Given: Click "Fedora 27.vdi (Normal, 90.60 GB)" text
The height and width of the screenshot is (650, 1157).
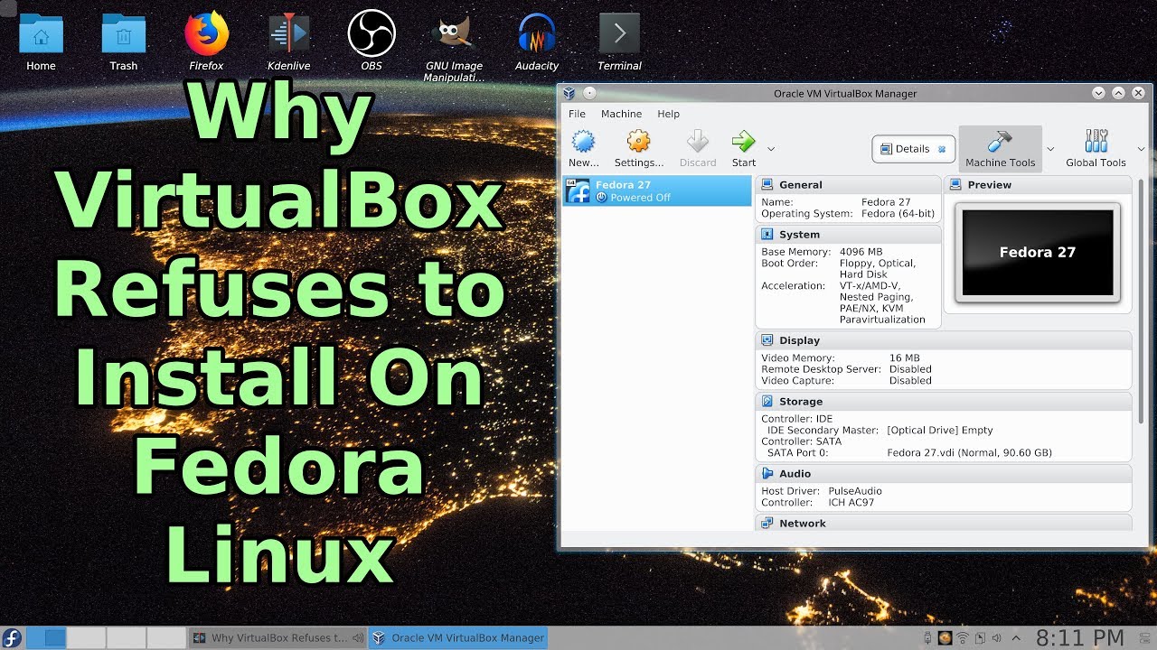Looking at the screenshot, I should coord(969,453).
